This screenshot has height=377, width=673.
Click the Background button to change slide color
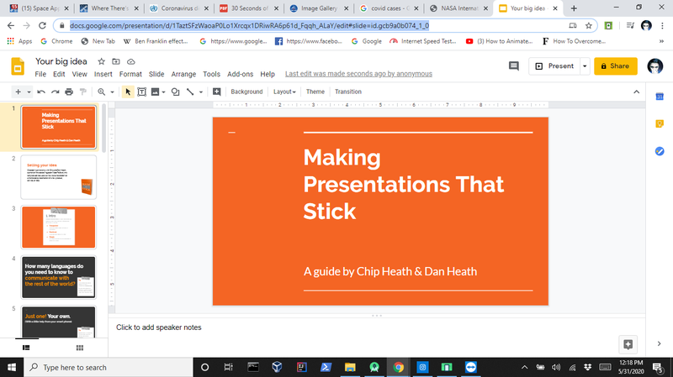(246, 92)
